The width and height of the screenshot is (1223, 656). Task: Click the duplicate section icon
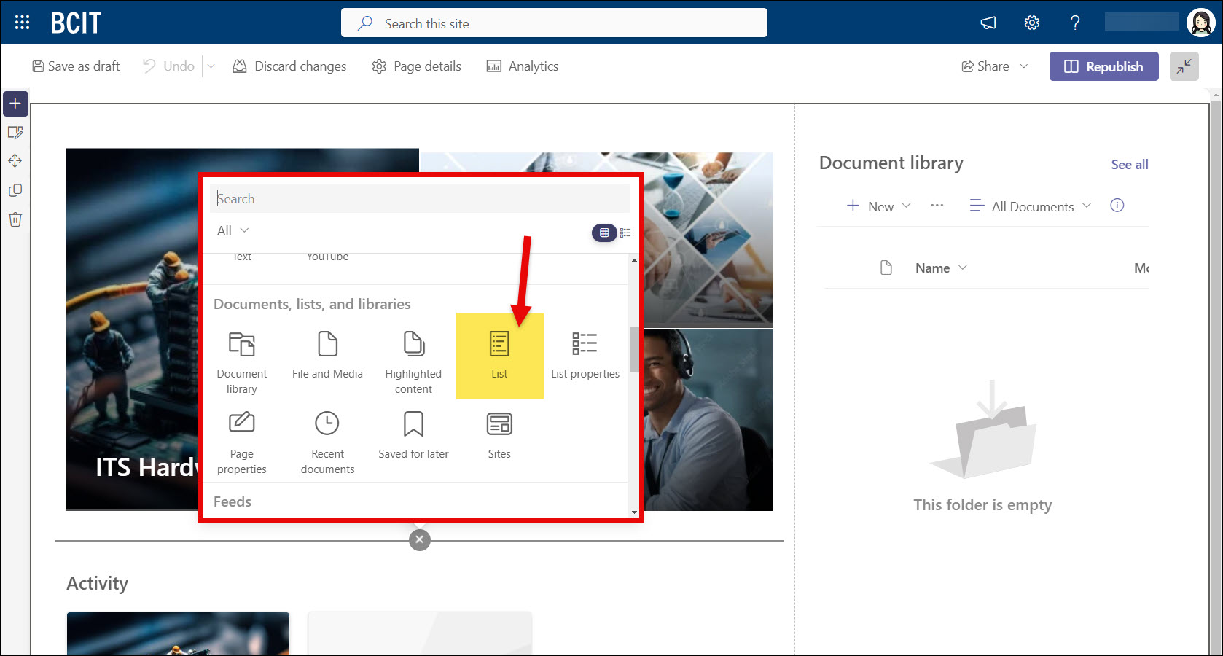15,190
